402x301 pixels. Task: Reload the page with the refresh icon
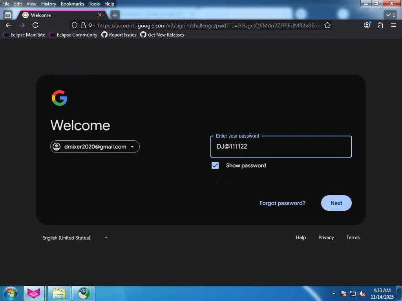point(35,25)
